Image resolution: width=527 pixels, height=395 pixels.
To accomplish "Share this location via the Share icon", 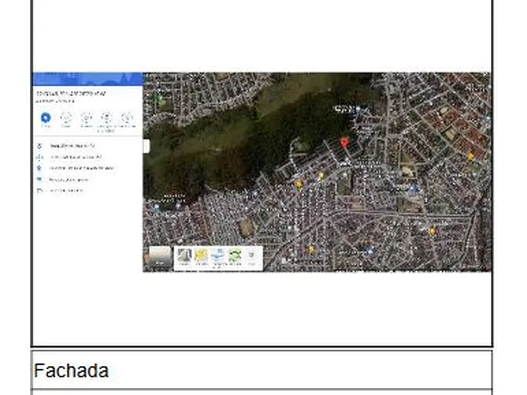I will (x=126, y=119).
